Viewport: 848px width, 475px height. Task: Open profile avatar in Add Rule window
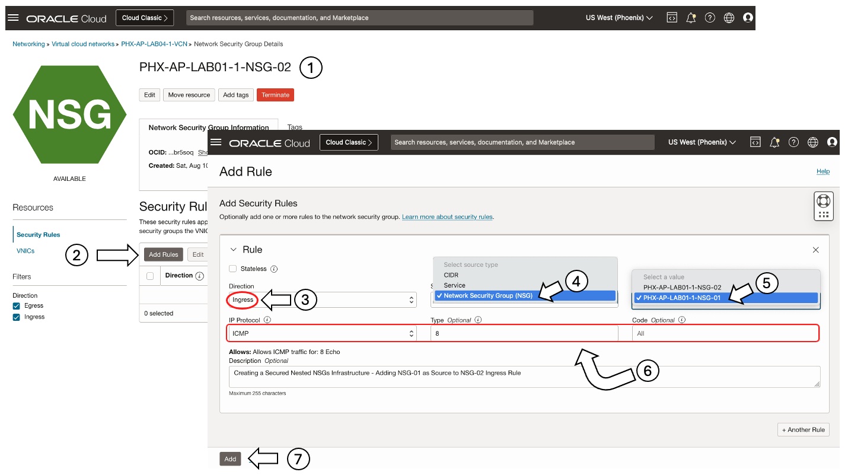click(x=832, y=142)
